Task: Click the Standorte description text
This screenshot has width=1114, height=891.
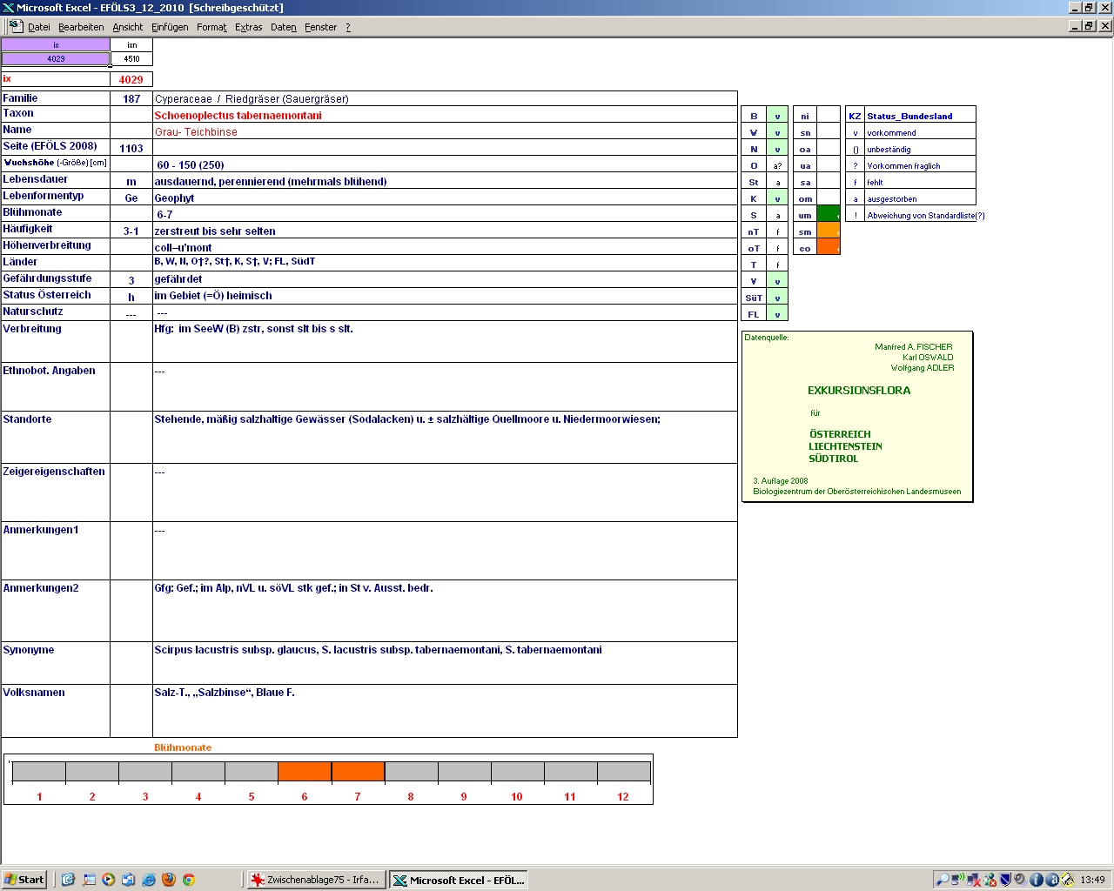Action: click(407, 419)
